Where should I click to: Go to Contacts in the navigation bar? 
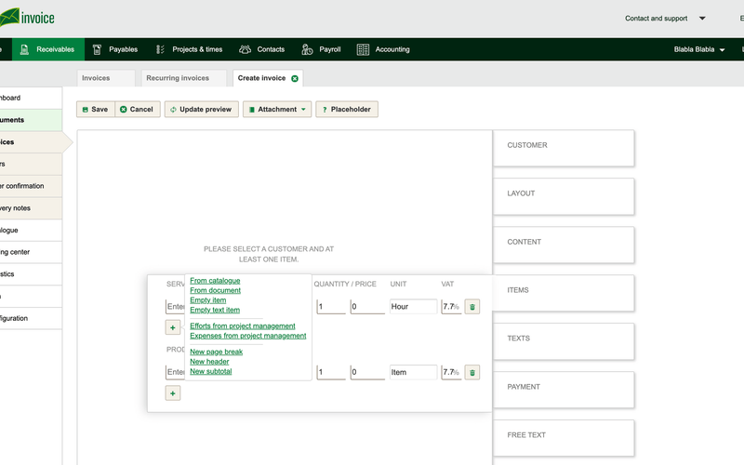pyautogui.click(x=262, y=49)
